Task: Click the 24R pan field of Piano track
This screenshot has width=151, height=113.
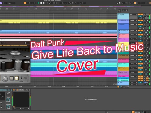Action: tap(146, 32)
